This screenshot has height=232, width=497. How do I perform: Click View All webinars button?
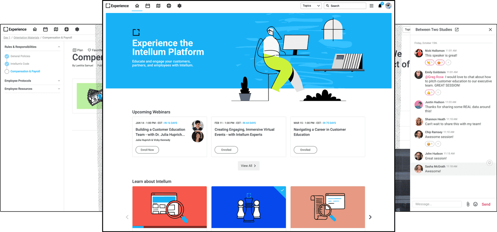[x=248, y=166]
